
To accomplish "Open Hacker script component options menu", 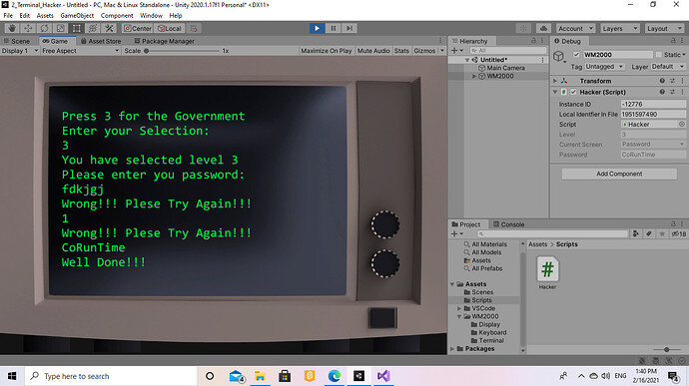I will click(x=682, y=92).
